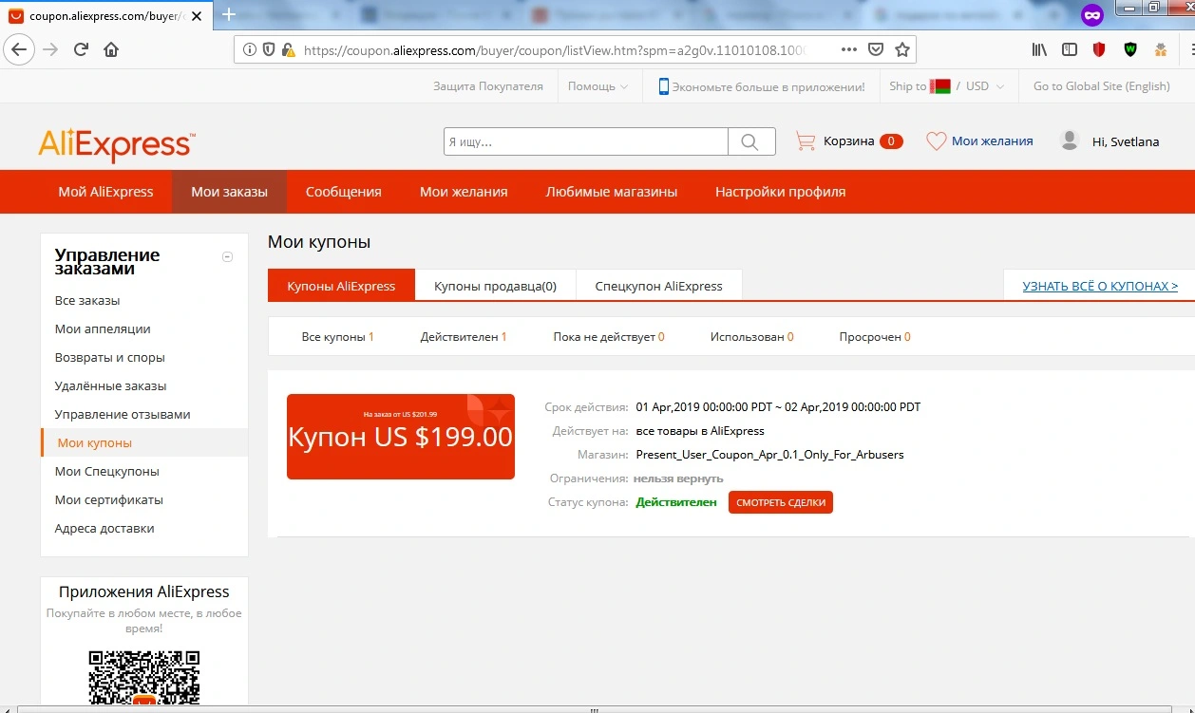Open Мои желания in red navigation bar
The height and width of the screenshot is (713, 1195).
[464, 192]
